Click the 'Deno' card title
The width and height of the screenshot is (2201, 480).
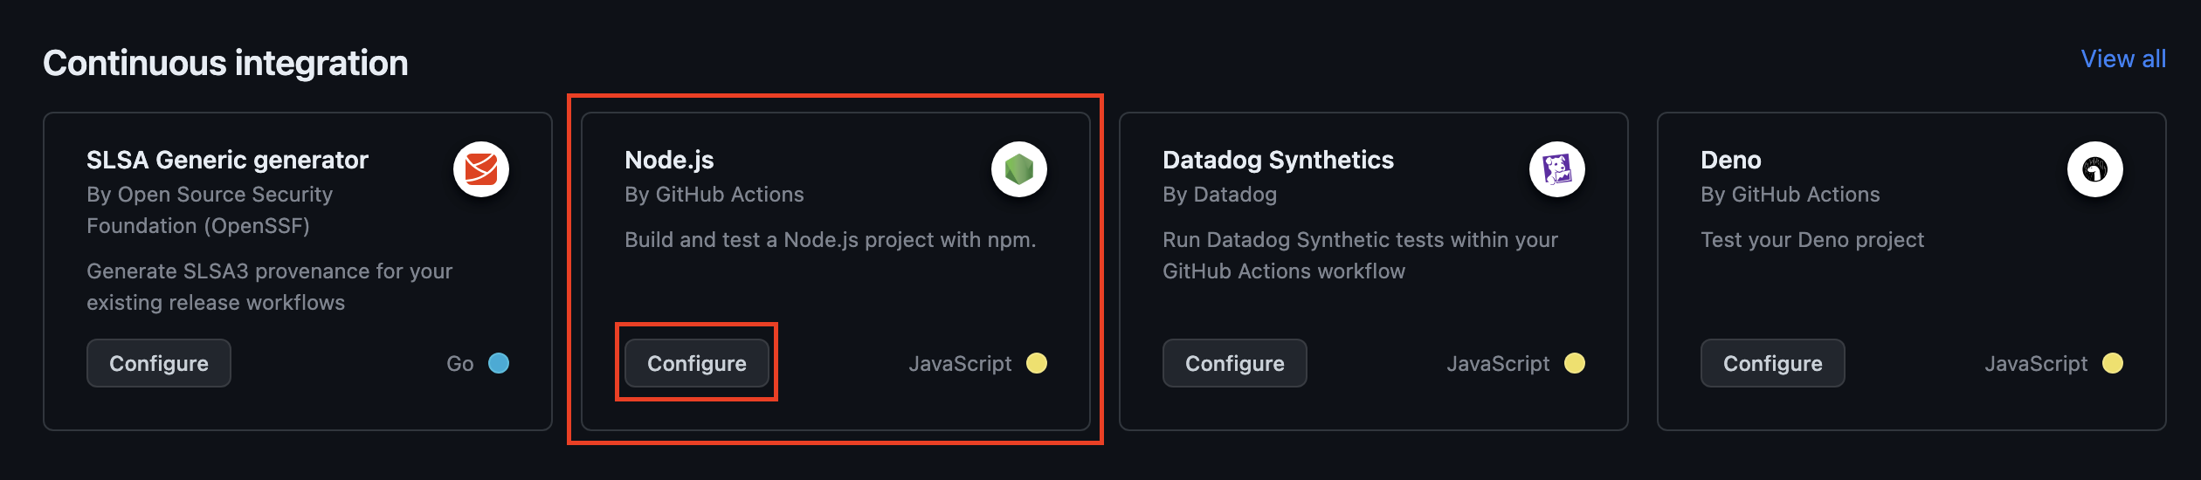1731,160
